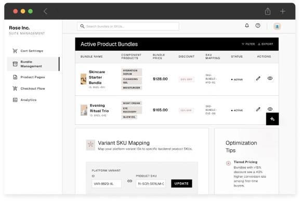301x201 pixels.
Task: Focus the search bundles or SKUs field
Action: tap(128, 26)
